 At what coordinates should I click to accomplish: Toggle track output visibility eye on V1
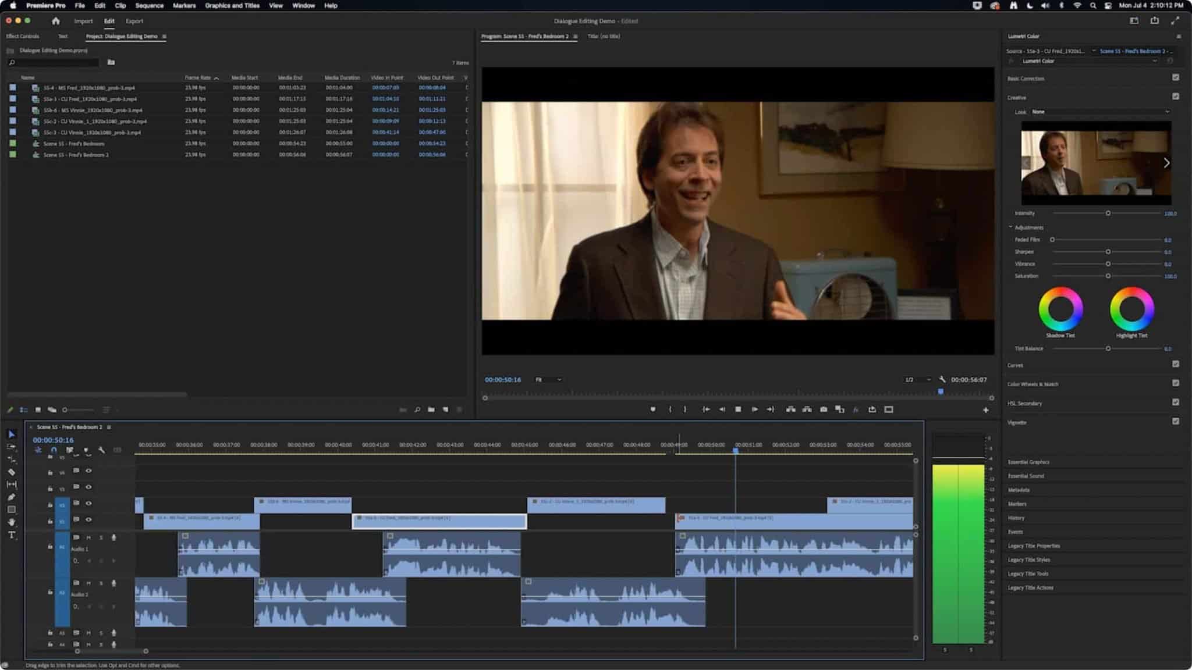point(88,521)
